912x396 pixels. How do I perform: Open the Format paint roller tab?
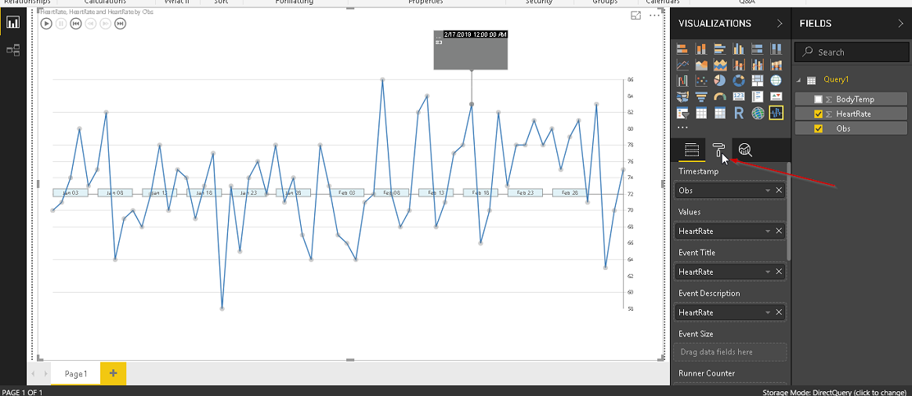(x=719, y=150)
